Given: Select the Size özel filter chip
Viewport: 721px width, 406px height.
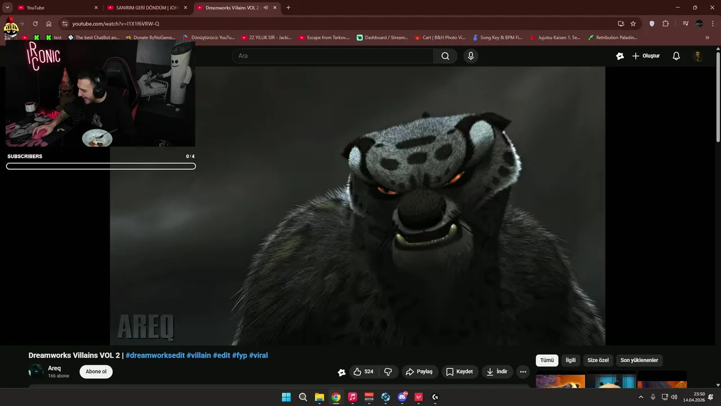Looking at the screenshot, I should pyautogui.click(x=598, y=360).
